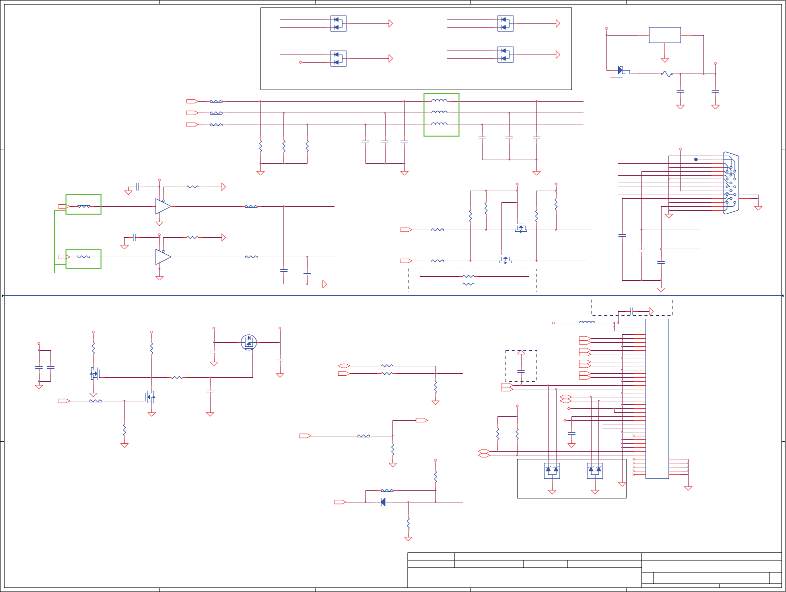Select the tall multi-pin IC rectangle

657,399
